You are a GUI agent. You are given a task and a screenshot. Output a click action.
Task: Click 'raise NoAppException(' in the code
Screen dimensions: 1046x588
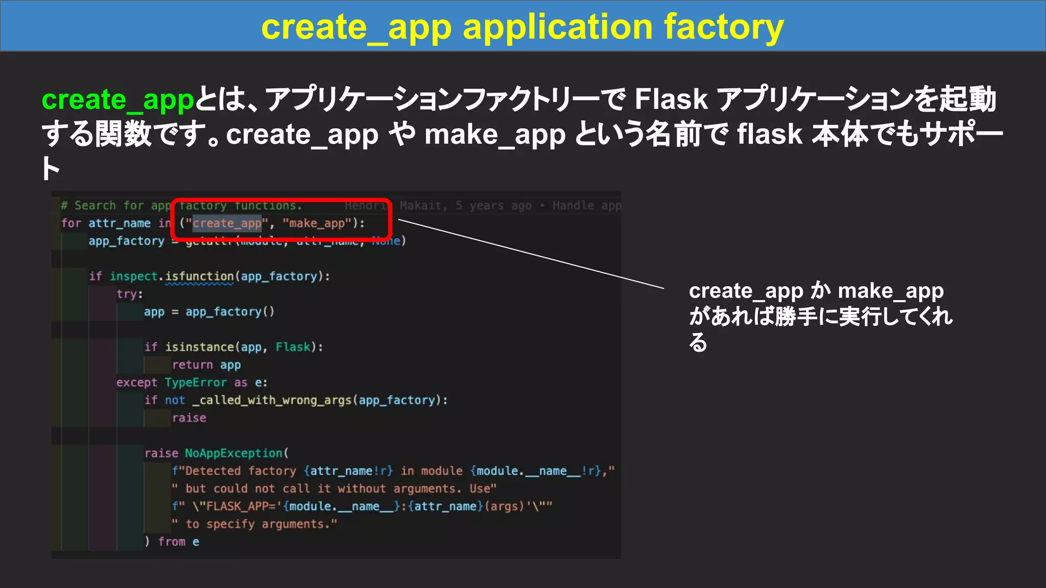click(216, 453)
